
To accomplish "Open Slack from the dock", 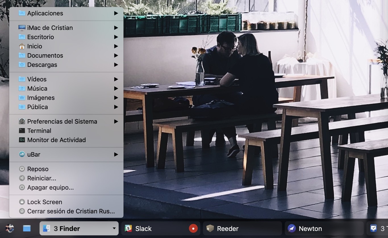I will (143, 228).
